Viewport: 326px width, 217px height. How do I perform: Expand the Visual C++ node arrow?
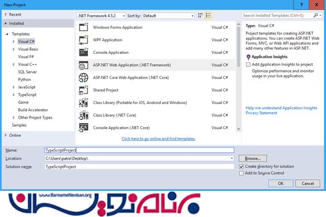click(14, 64)
